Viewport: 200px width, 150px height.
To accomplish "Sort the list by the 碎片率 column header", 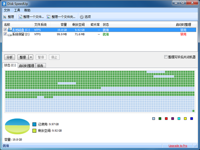I will click(x=95, y=24).
